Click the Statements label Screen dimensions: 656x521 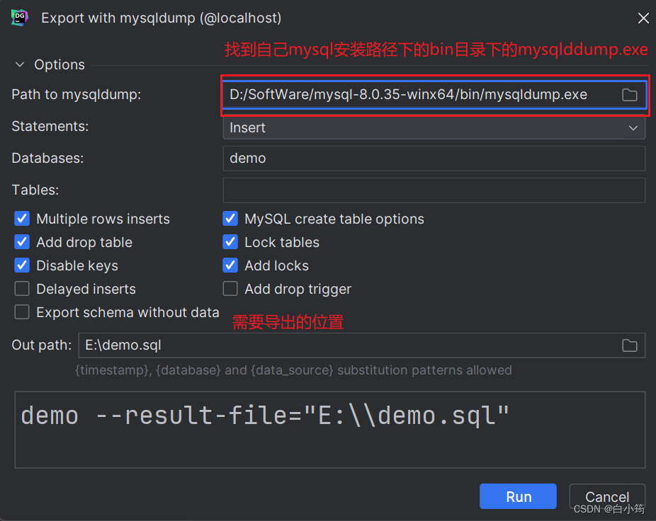pyautogui.click(x=50, y=126)
